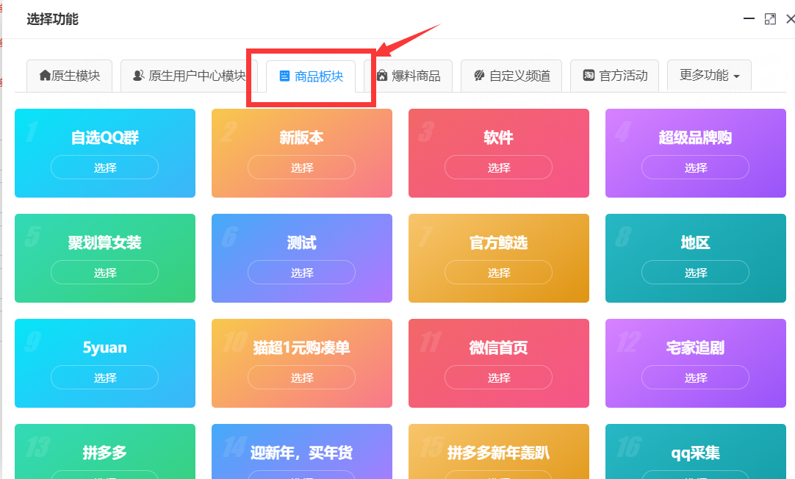Choose 选择 under 聚划算女装
Viewport: 795px width, 479px height.
click(104, 273)
